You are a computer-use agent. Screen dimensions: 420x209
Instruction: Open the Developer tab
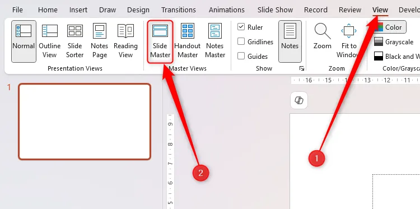(x=409, y=10)
